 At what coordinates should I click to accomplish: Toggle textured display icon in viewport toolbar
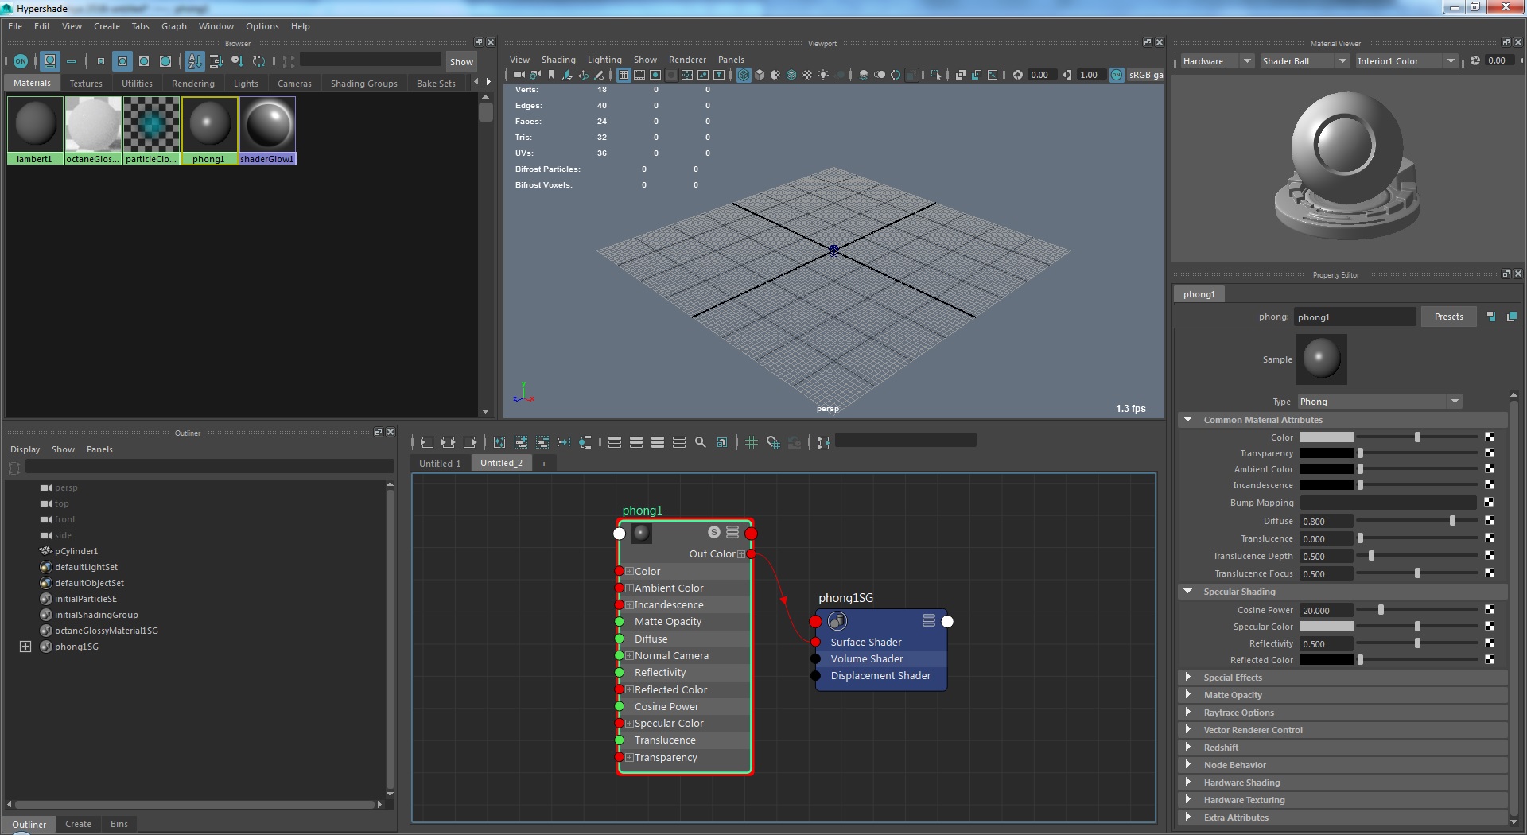click(807, 75)
